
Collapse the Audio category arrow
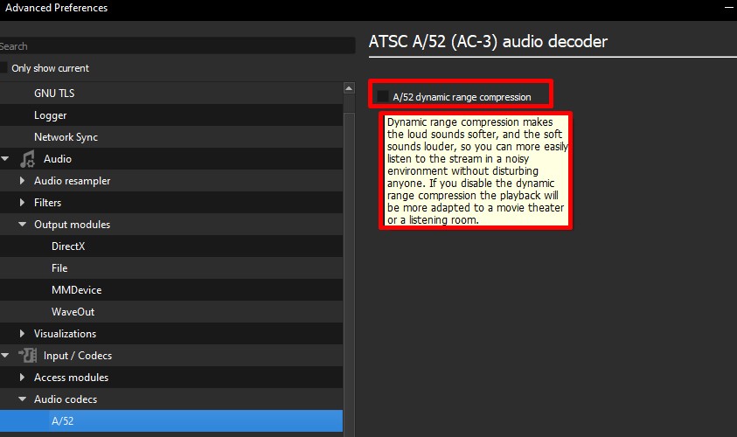pyautogui.click(x=5, y=159)
